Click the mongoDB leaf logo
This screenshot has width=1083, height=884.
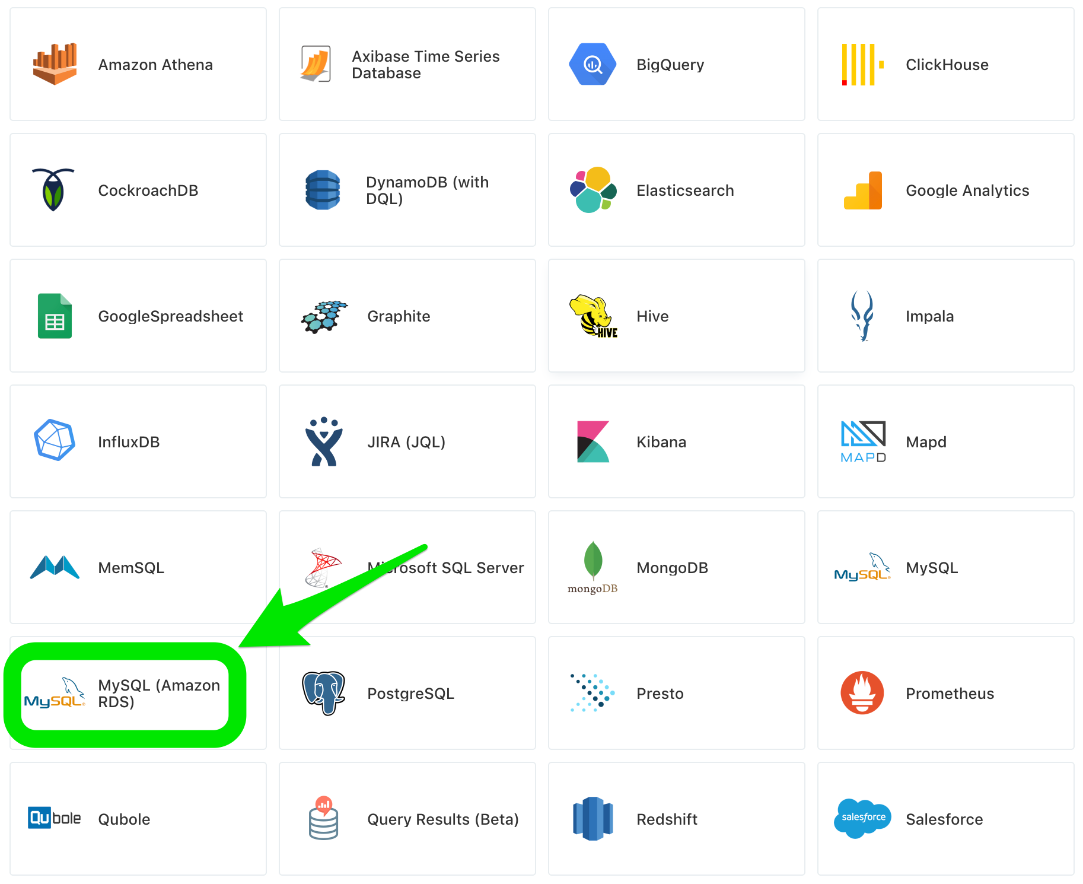coord(593,567)
